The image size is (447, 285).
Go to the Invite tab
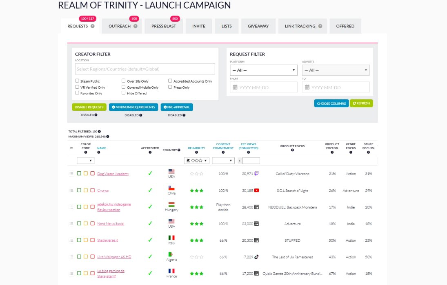pos(199,26)
